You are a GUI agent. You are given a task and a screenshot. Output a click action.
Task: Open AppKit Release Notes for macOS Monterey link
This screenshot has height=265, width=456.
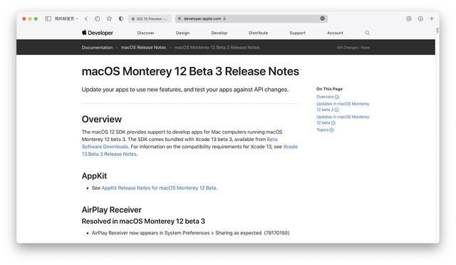click(159, 188)
